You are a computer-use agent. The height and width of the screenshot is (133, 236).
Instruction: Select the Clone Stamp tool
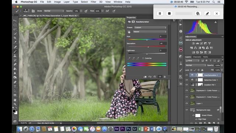pyautogui.click(x=15, y=56)
